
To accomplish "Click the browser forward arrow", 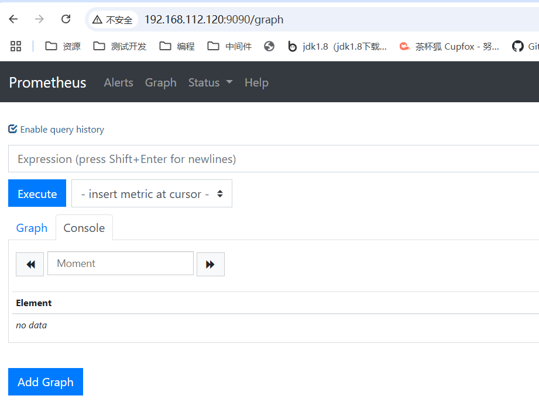I will tap(39, 19).
